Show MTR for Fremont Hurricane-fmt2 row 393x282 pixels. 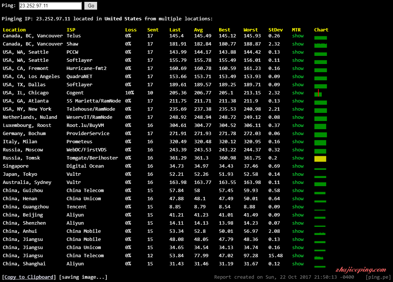pos(298,68)
